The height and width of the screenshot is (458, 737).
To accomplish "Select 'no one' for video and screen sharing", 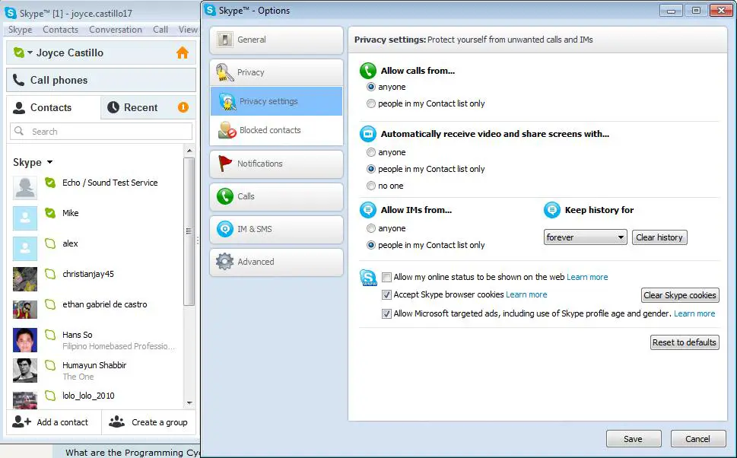I will tap(371, 186).
